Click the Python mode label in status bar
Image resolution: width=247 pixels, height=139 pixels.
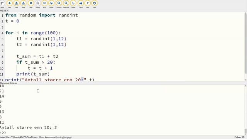[x=238, y=137]
